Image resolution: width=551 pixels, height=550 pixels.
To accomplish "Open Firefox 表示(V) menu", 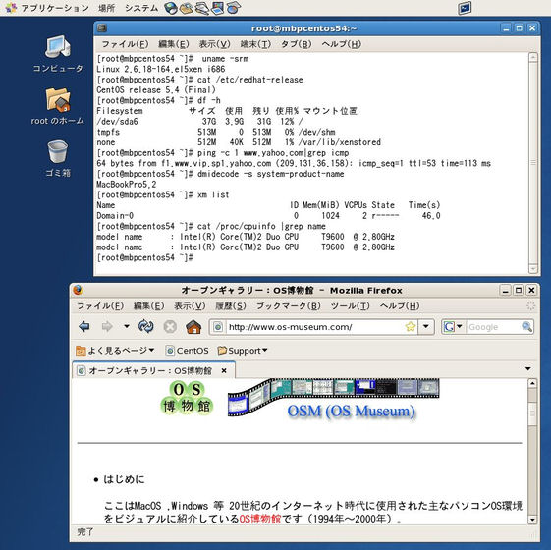I will point(190,306).
